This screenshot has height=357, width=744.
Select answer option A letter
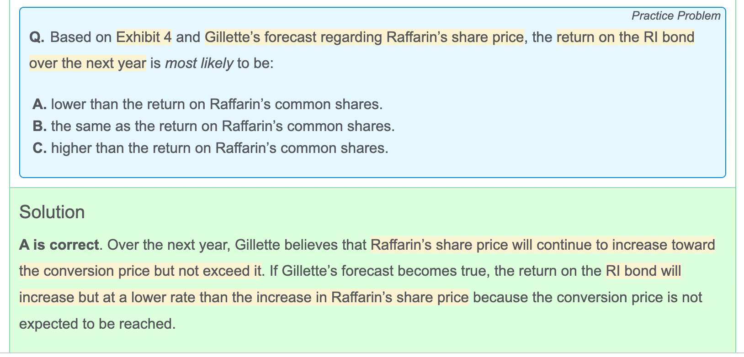point(39,105)
